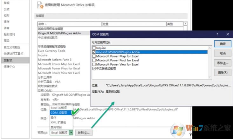Select 规划求解加载项 row
Screen dimensions: 233x139
[x=48, y=86]
